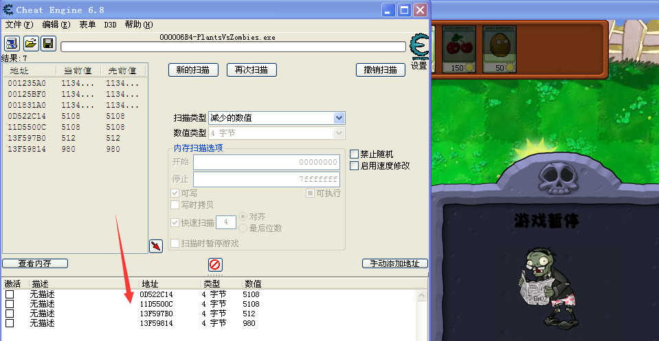Activate the 13F59814 address list entry
659x341 pixels.
click(10, 323)
